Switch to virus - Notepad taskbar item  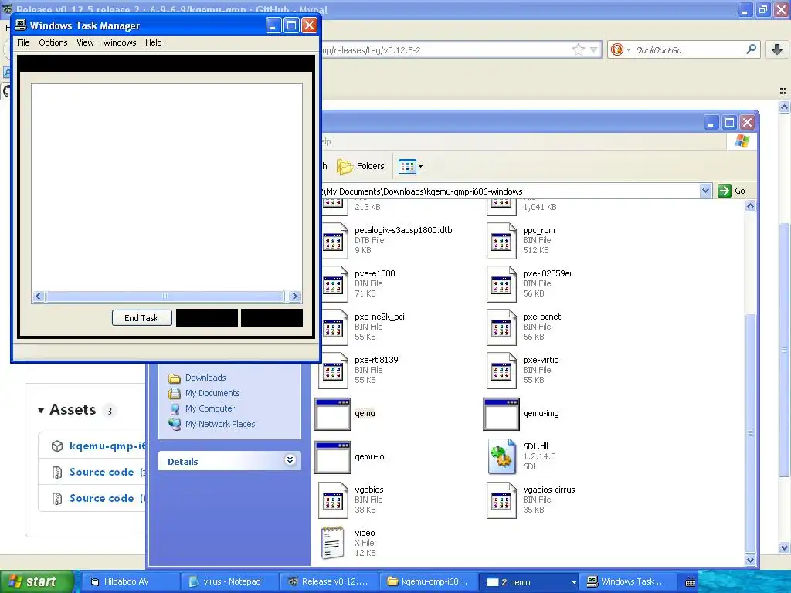pos(229,581)
